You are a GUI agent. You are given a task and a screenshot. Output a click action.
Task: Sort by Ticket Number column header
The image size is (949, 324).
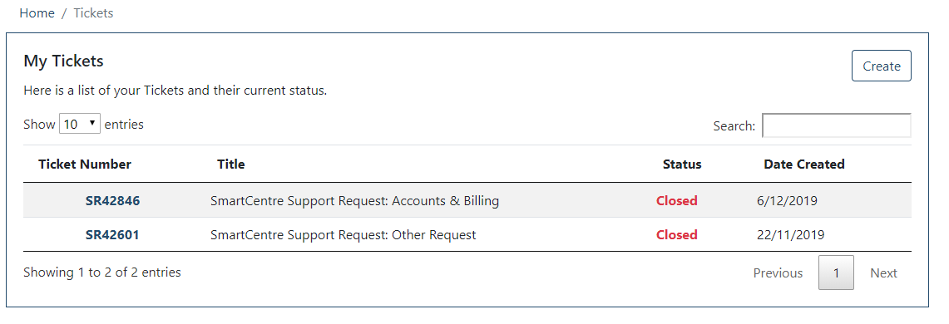85,164
